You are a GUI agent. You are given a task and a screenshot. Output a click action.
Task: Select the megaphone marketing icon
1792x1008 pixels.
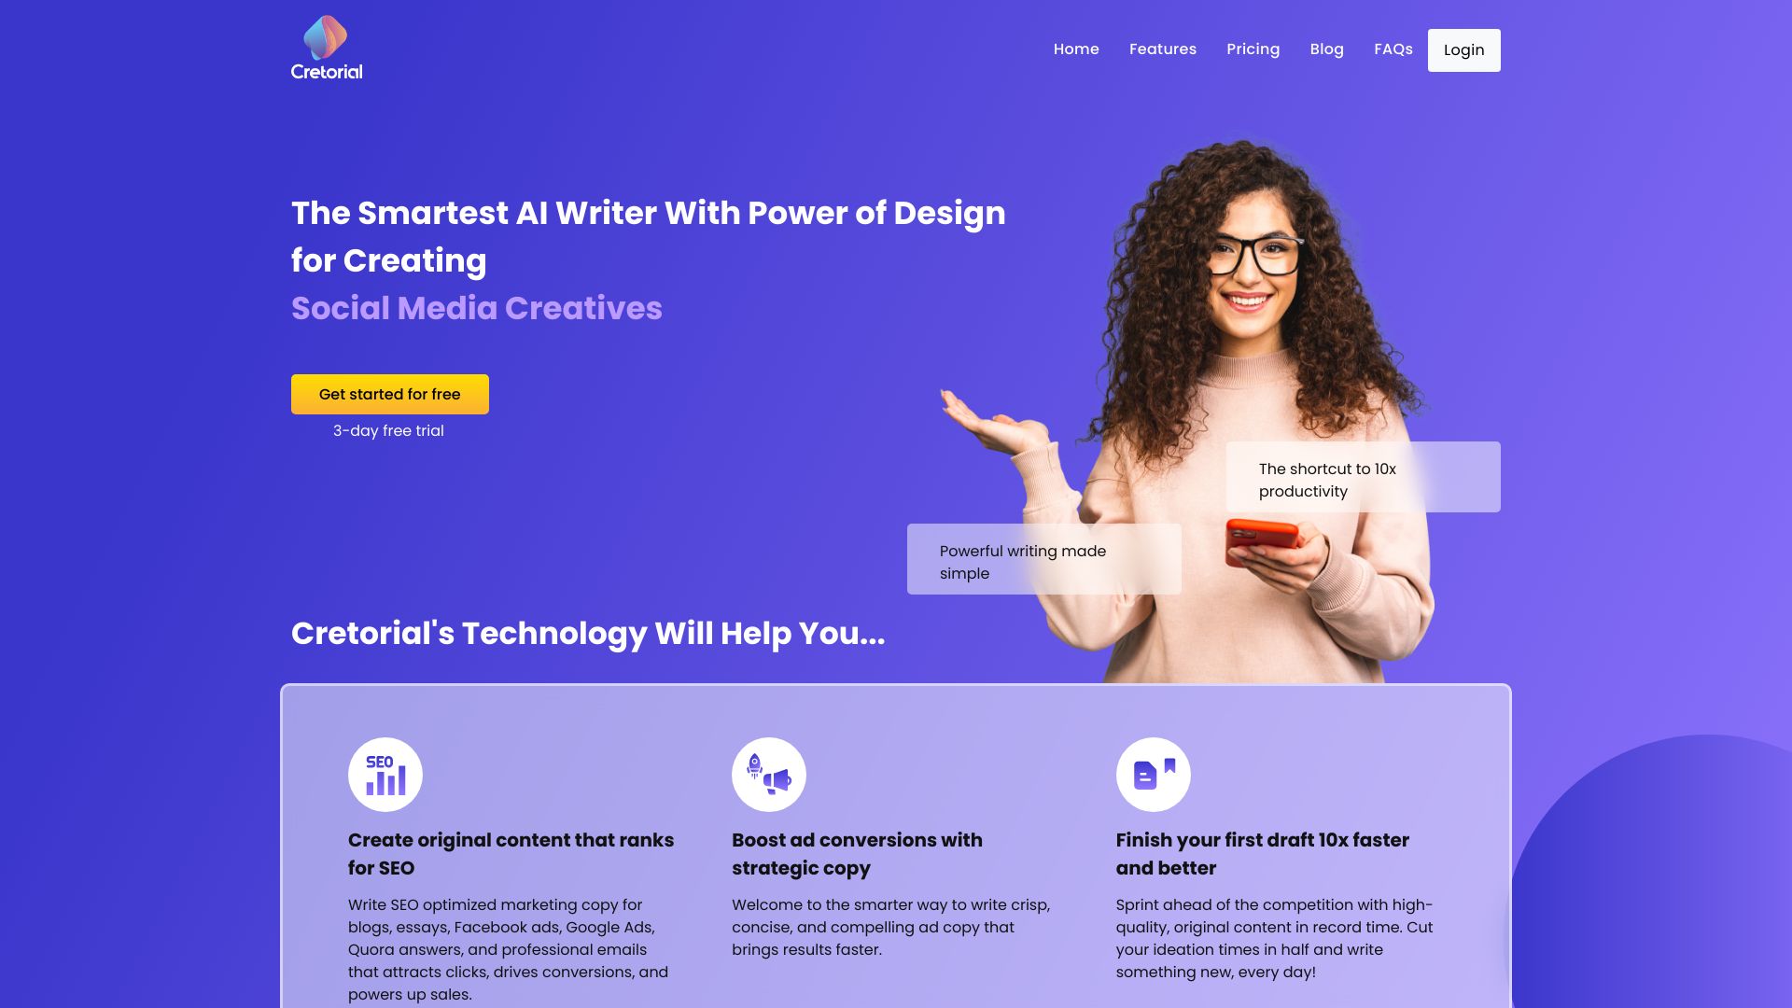pos(769,774)
